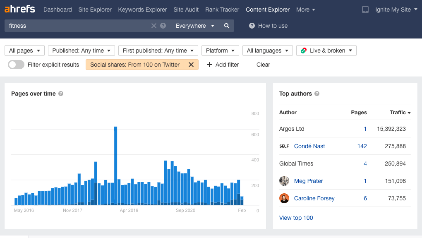This screenshot has height=238, width=422.
Task: Click the How to use help icon
Action: [x=252, y=26]
